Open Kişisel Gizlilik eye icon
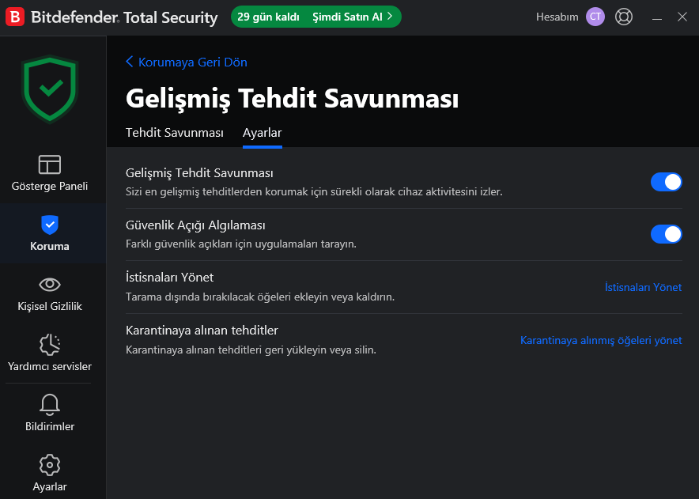The image size is (699, 499). pyautogui.click(x=50, y=285)
